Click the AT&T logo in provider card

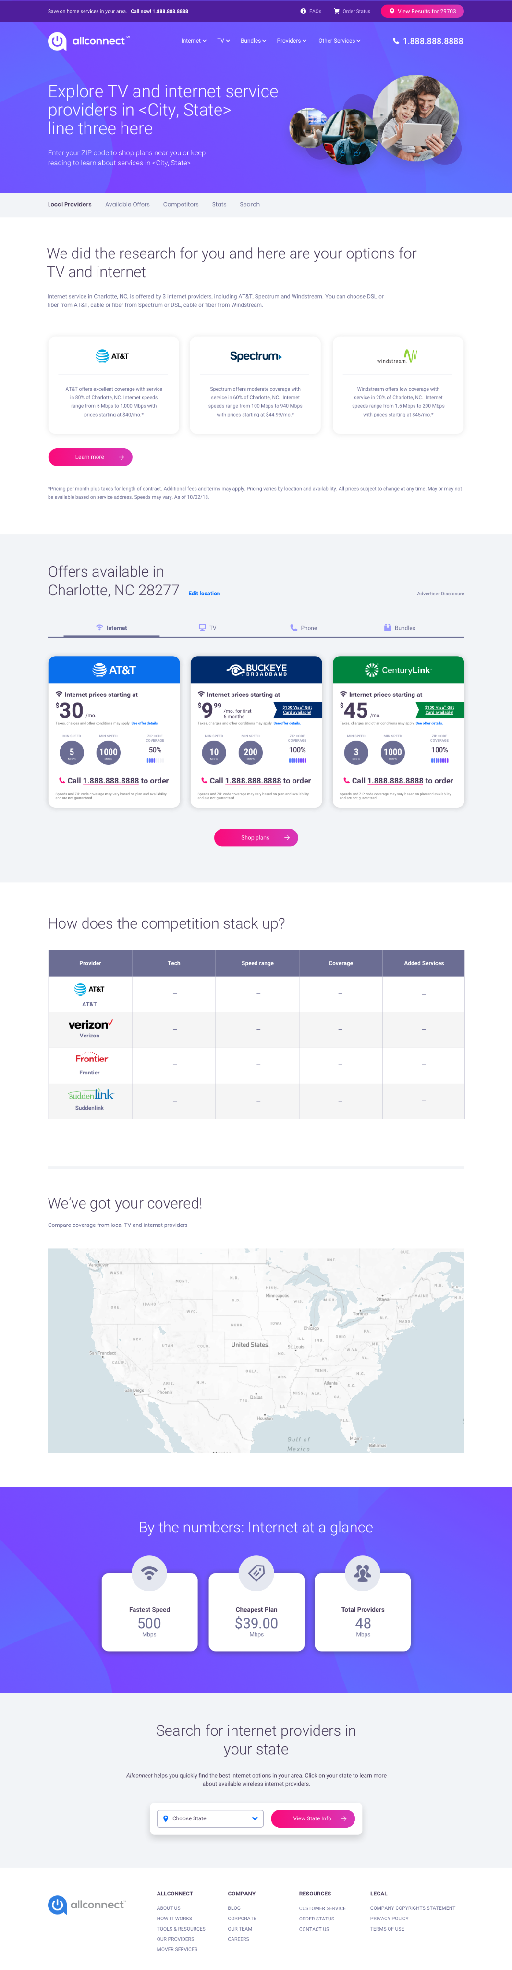point(112,356)
